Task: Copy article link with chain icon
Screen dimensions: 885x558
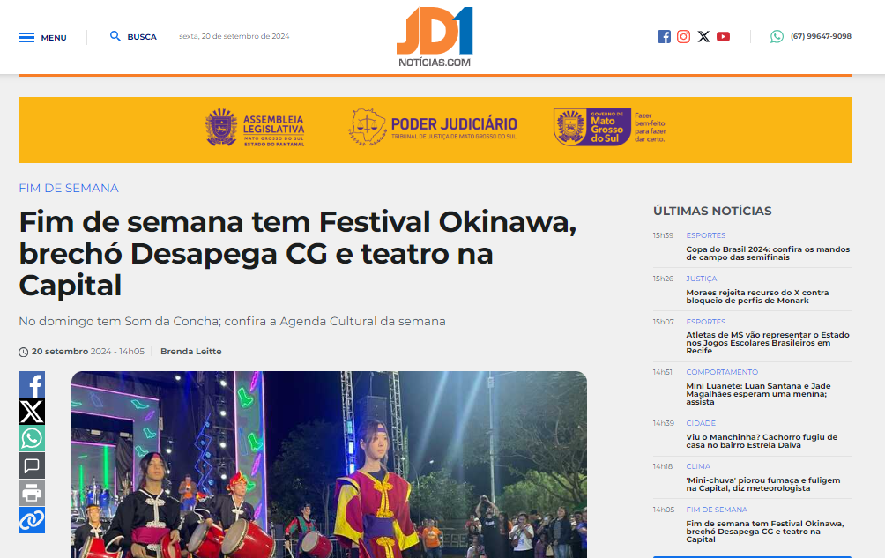Action: pos(32,520)
